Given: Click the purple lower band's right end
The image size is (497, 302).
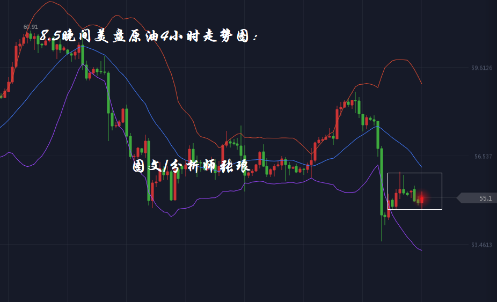Looking at the screenshot, I should pos(421,250).
